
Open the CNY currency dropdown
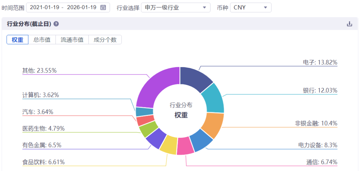pos(251,8)
